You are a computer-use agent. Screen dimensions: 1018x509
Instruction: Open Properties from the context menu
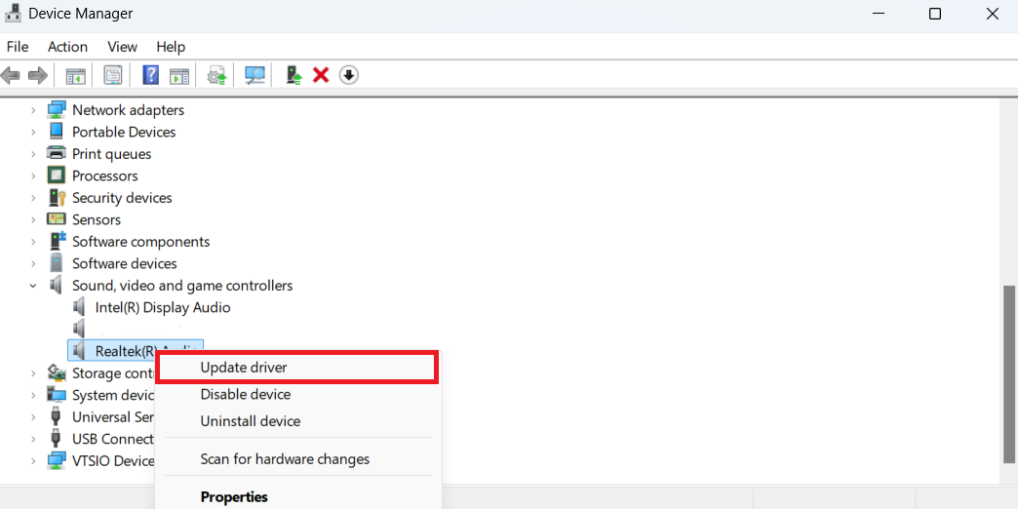tap(297, 496)
